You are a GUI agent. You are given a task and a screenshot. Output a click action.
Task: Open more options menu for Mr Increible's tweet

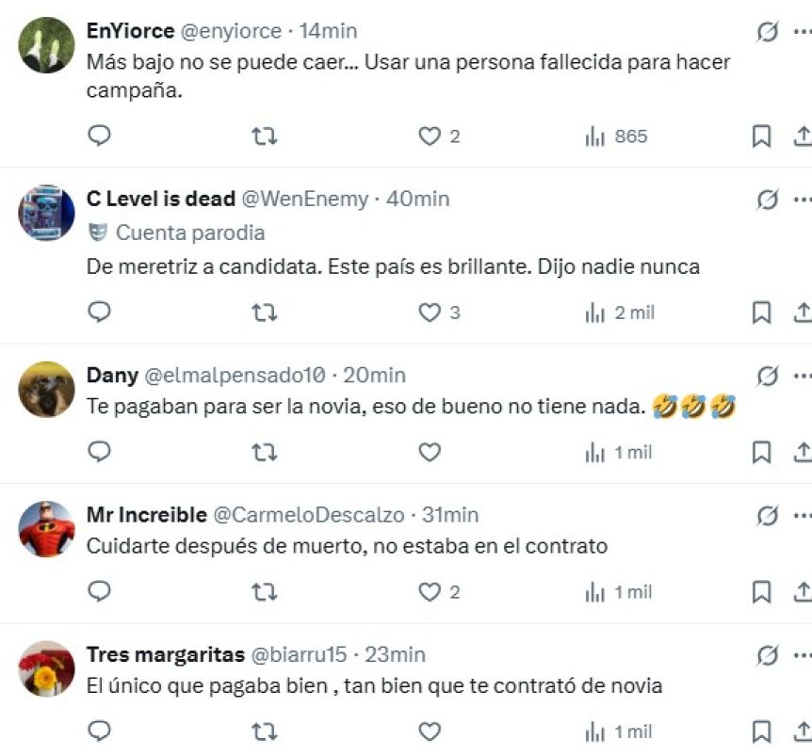802,515
